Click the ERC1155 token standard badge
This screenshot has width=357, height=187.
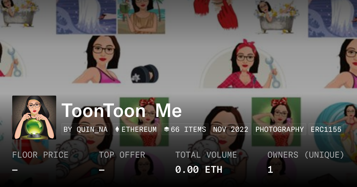click(x=326, y=129)
